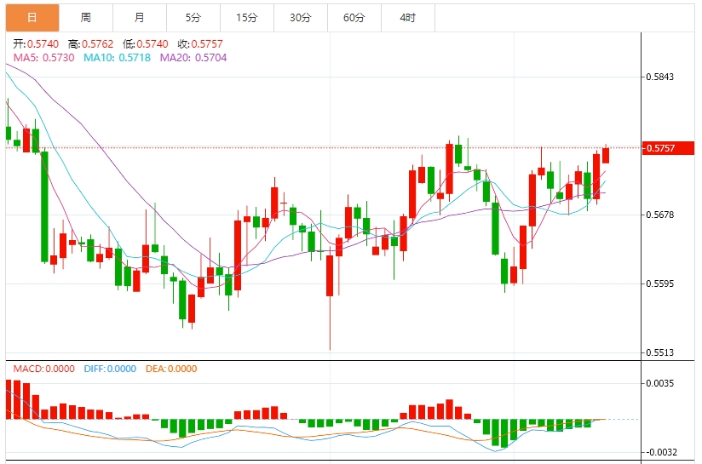The width and height of the screenshot is (702, 464).
Task: Click the MA5: 0.5730 legend label
Action: click(44, 58)
